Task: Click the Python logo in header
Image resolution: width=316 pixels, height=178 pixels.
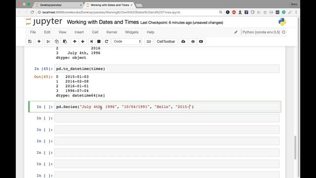Action: click(x=282, y=22)
